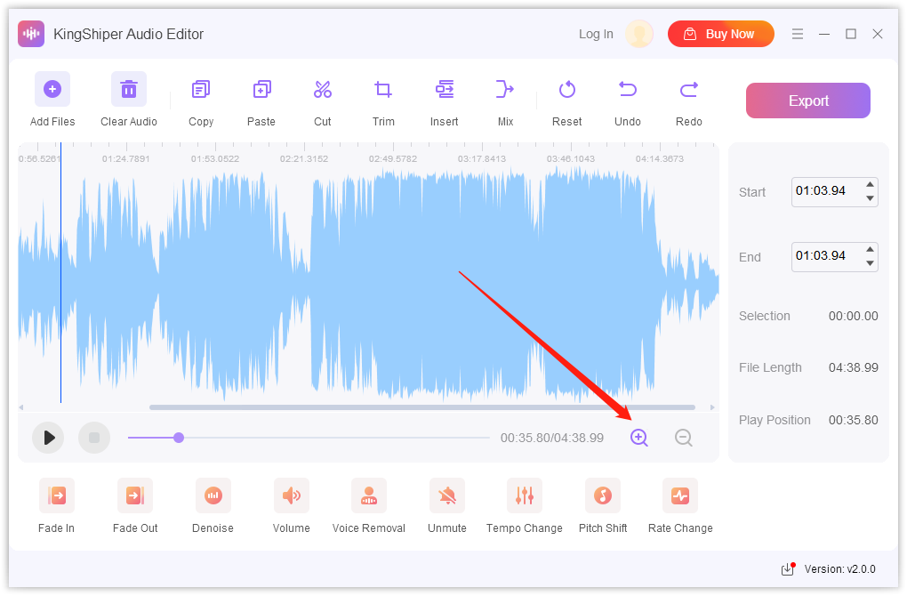This screenshot has width=907, height=596.
Task: Redo the last action
Action: (689, 90)
